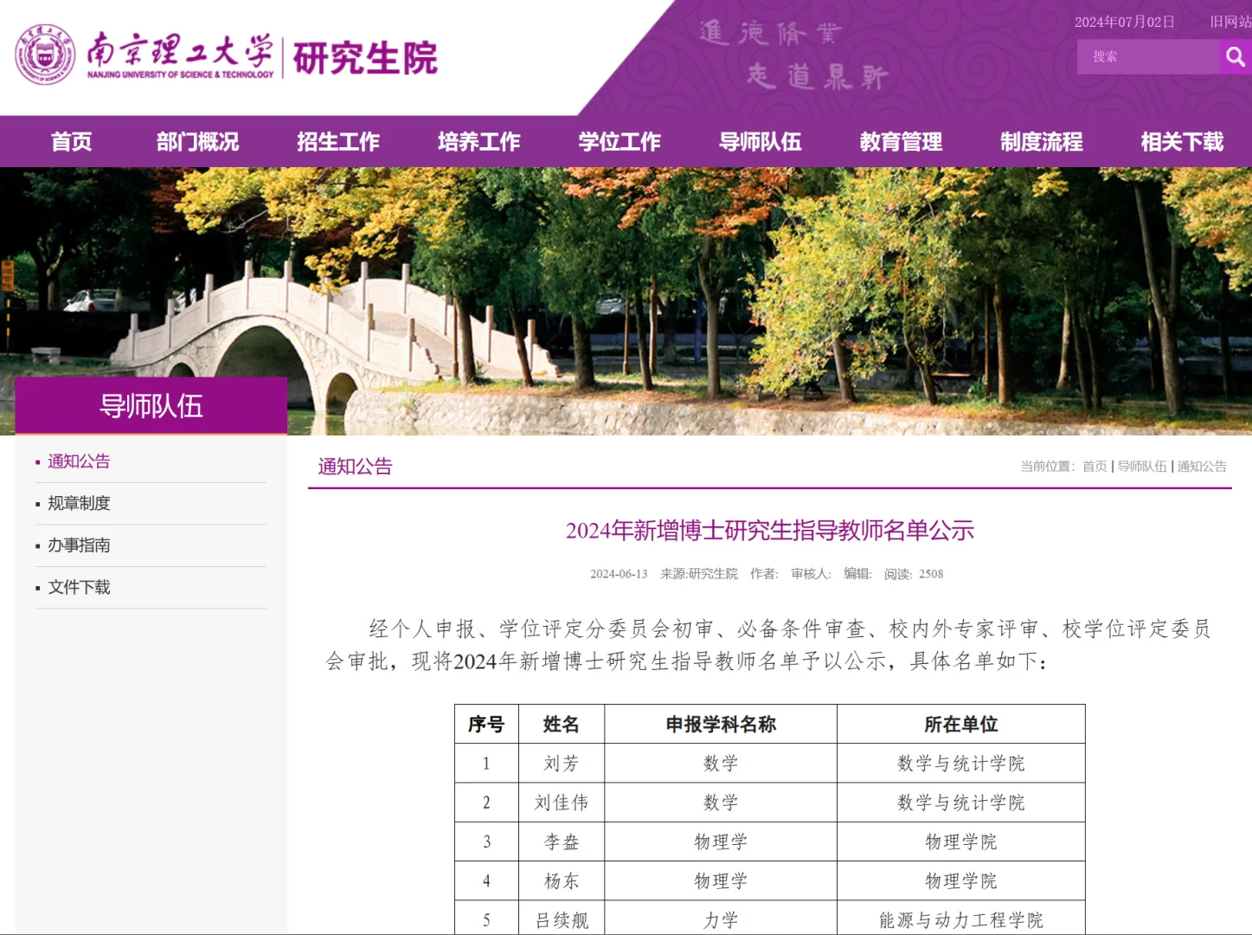Select 通知公告 in the sidebar

pyautogui.click(x=79, y=461)
